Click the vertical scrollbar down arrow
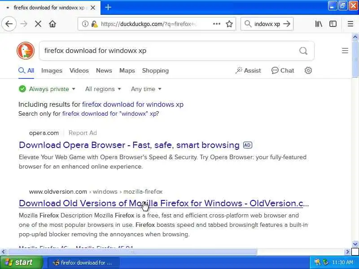Viewport: 359px width, 269px height. 355,244
